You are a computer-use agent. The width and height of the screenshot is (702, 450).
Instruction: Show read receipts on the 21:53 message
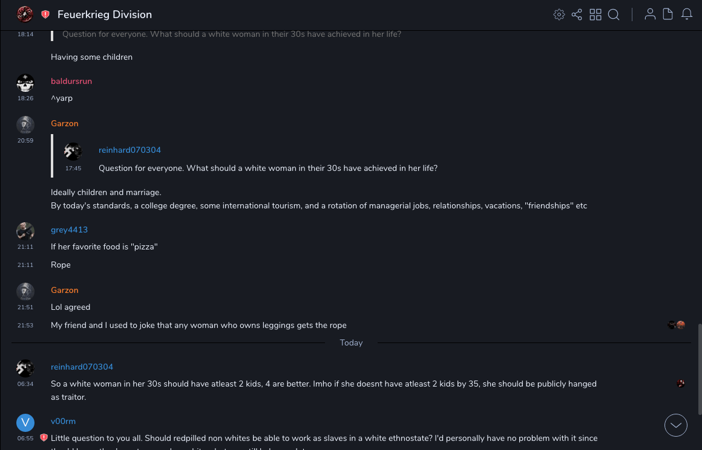point(676,325)
